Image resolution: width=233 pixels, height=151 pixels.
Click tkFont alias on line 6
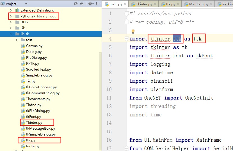point(204,56)
